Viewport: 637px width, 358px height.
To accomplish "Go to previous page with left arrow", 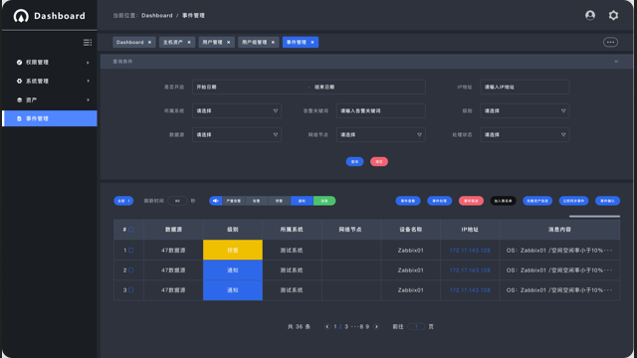I will tap(327, 327).
